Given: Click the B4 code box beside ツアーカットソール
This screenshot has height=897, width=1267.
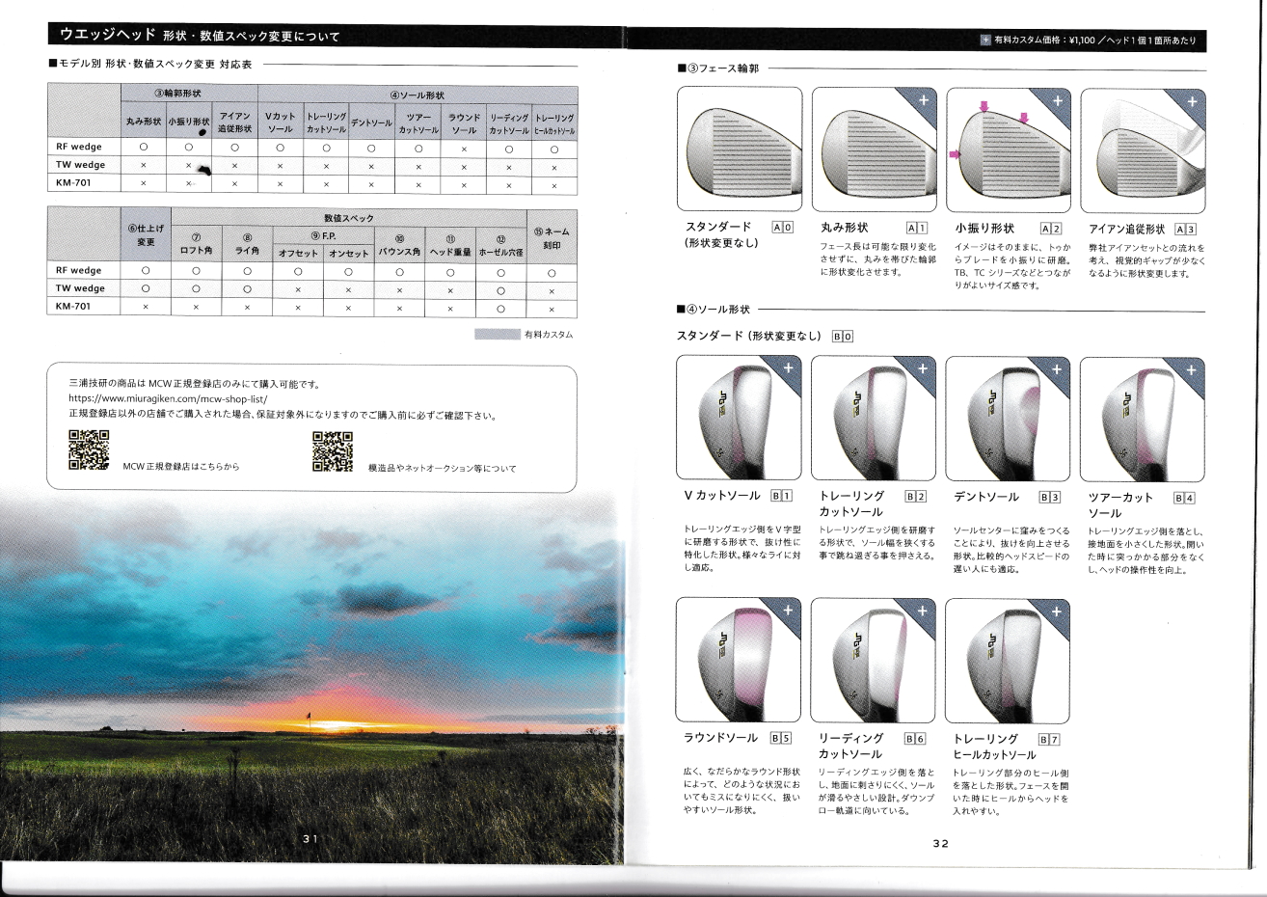Looking at the screenshot, I should click(x=1184, y=498).
